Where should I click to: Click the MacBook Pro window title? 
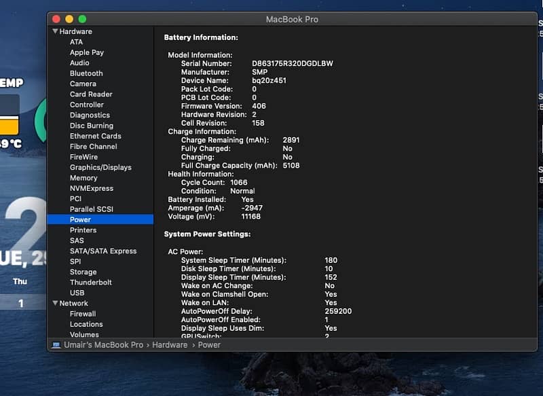tap(292, 20)
